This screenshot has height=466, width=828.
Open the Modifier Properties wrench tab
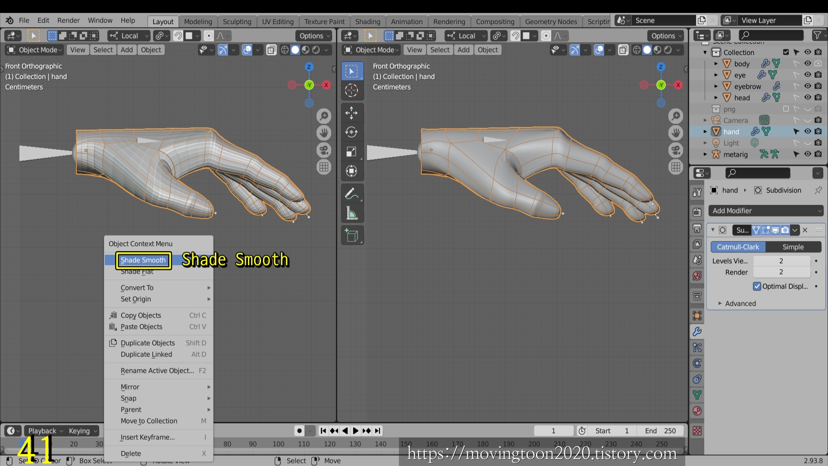coord(697,331)
